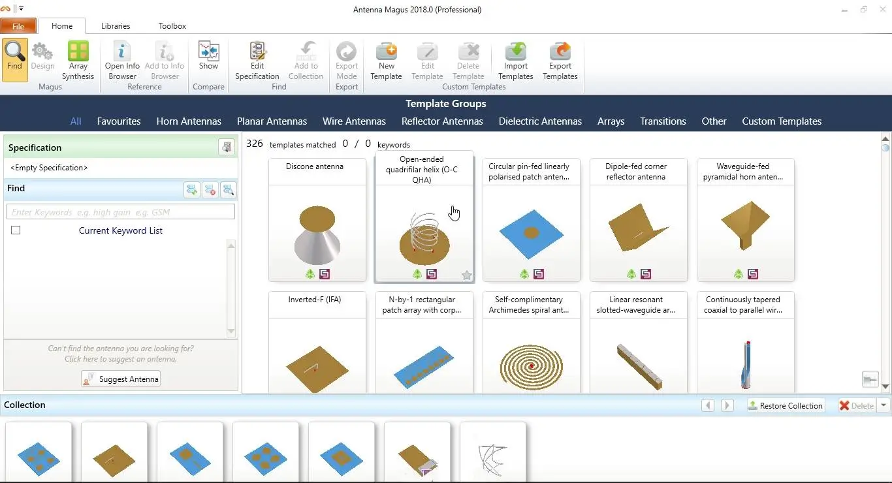892x483 pixels.
Task: Open Export Mode
Action: point(347,60)
